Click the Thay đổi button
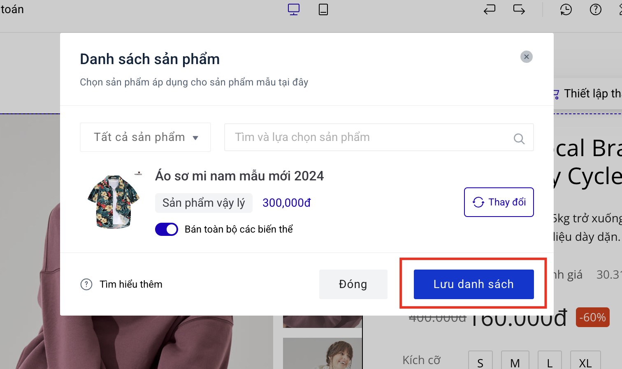Screen dimensions: 622x369 click(499, 202)
